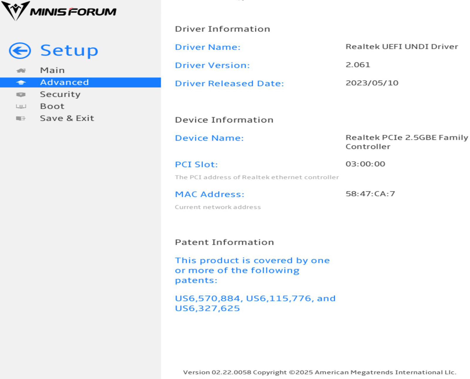This screenshot has width=470, height=379.
Task: Click driver version value 2.061
Action: [358, 65]
